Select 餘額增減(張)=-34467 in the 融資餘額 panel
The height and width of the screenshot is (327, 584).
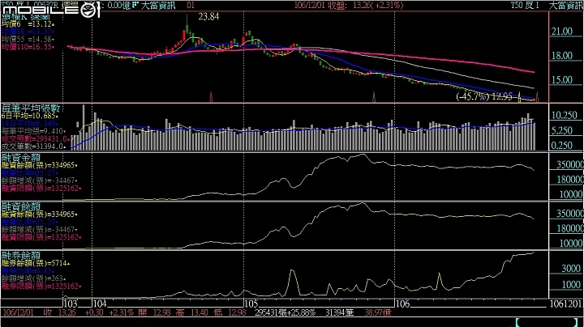pos(40,230)
